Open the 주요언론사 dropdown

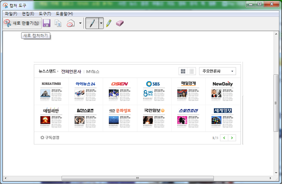(x=218, y=71)
